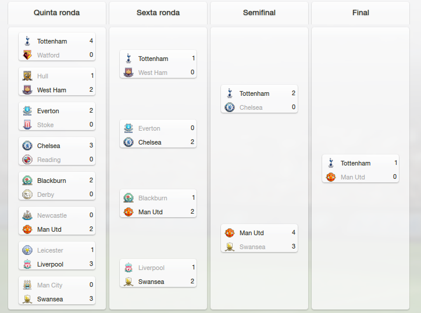Image resolution: width=421 pixels, height=313 pixels.
Task: Click the Derby crest icon
Action: coord(27,195)
